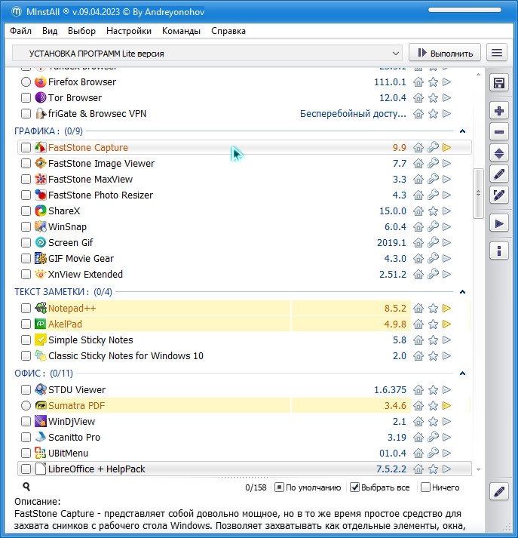The width and height of the screenshot is (518, 538).
Task: Click key icon on WinSnap row
Action: 433,226
